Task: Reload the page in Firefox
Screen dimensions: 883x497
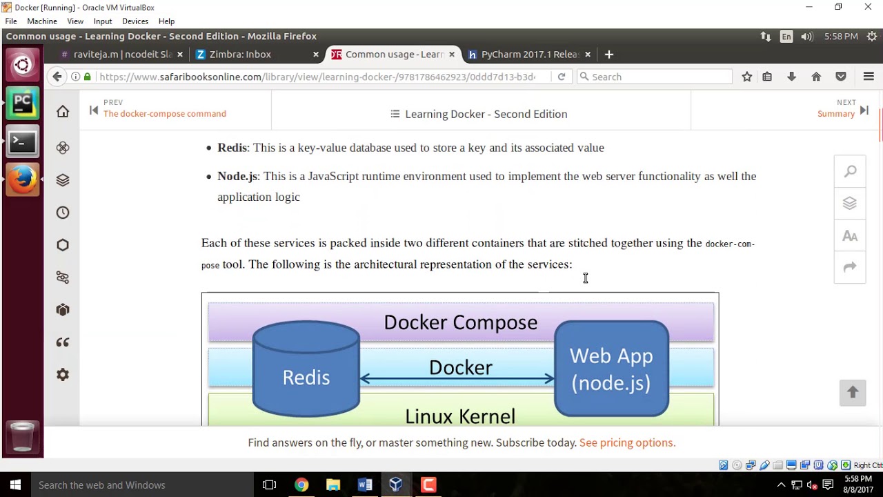Action: (x=562, y=77)
